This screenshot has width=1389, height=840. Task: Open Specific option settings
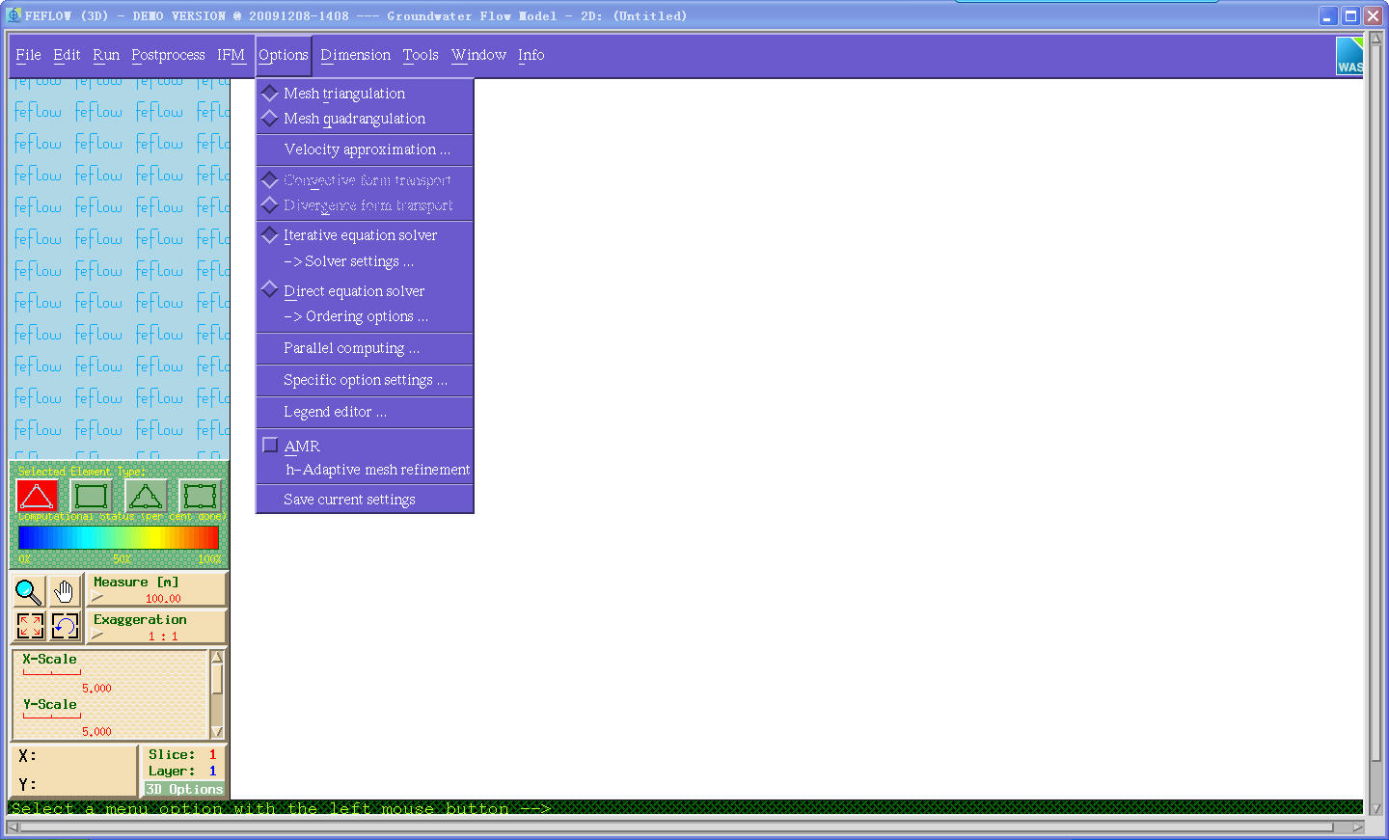click(365, 380)
